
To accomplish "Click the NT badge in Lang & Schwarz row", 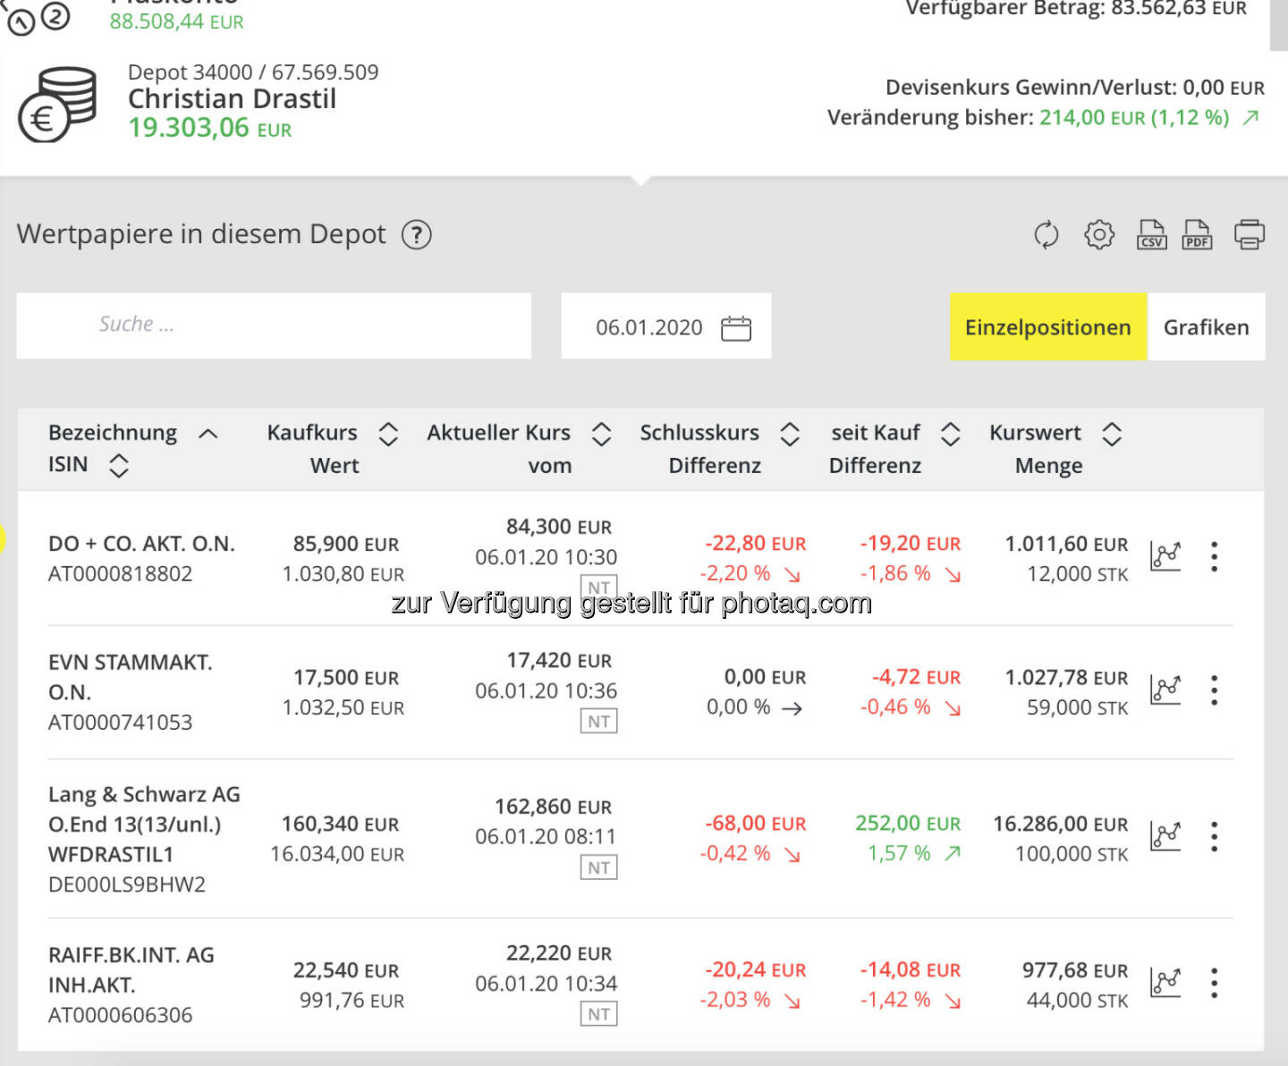I will pos(599,867).
